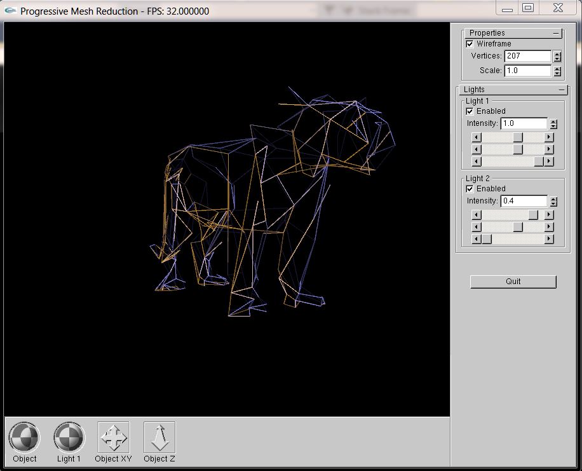Click the thumb of Light 2 middle slider
Viewport: 582px width, 471px height.
click(x=518, y=227)
